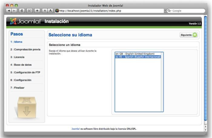Image resolution: width=212 pixels, height=138 pixels.
Task: Select es-ES Spanish (Español internacional) language
Action: (138, 57)
